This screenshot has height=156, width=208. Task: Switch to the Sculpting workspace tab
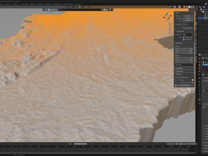click(7, 4)
